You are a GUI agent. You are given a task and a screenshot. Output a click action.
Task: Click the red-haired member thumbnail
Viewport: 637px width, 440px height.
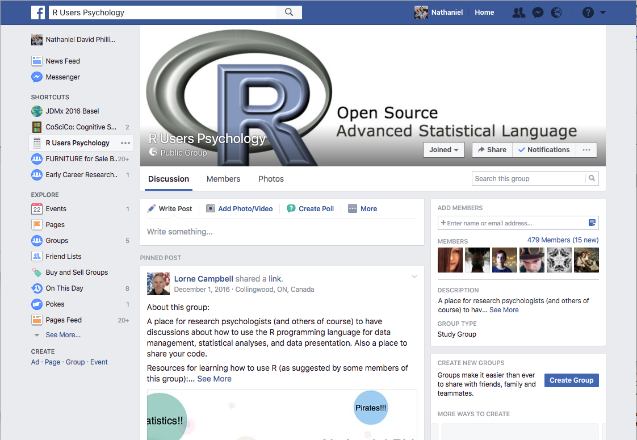click(x=450, y=260)
